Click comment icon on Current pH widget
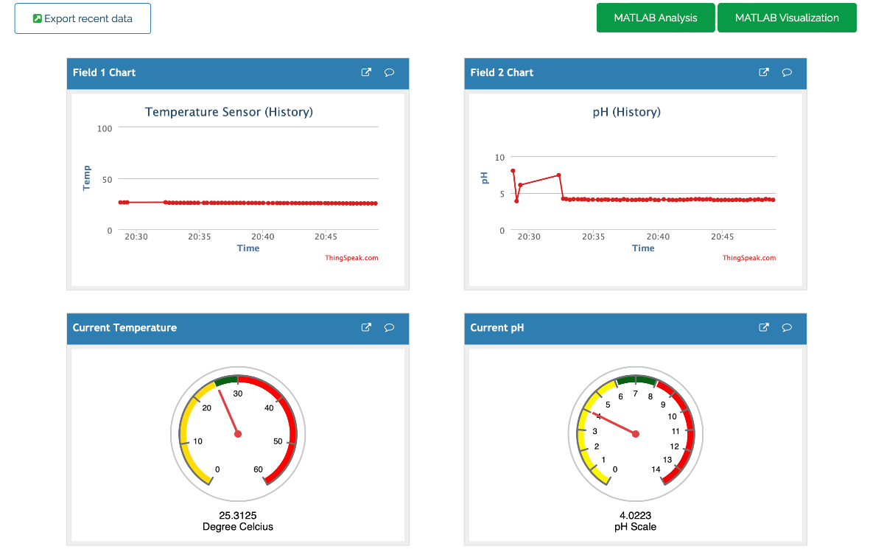 click(x=787, y=328)
